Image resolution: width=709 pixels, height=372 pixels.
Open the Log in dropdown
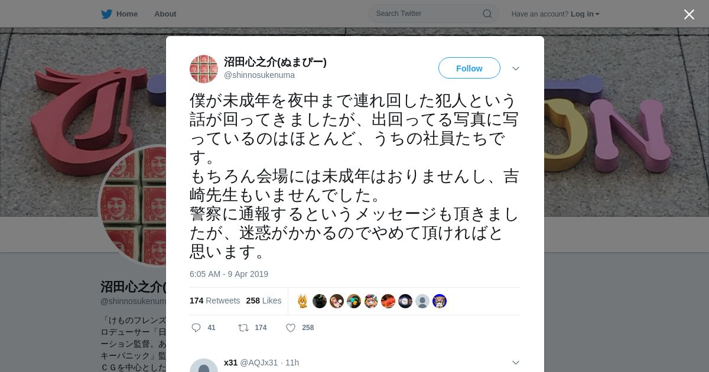(x=585, y=14)
